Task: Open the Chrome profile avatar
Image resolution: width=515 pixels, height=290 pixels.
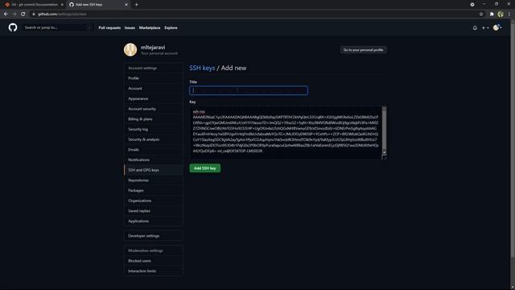Action: tap(501, 14)
